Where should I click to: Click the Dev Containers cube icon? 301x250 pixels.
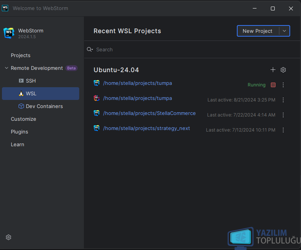21,106
